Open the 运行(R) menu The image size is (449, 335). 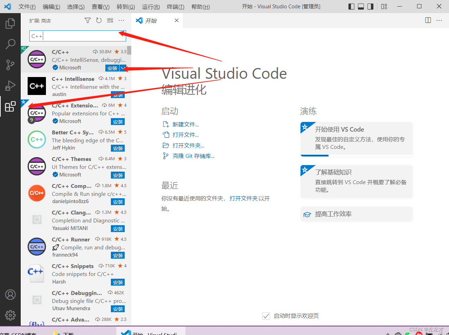point(151,7)
